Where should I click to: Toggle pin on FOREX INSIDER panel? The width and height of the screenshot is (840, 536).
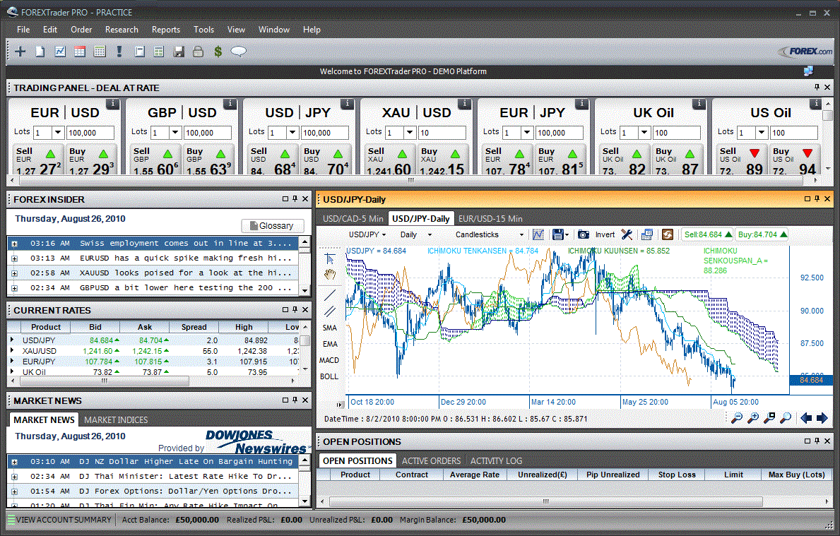(295, 198)
